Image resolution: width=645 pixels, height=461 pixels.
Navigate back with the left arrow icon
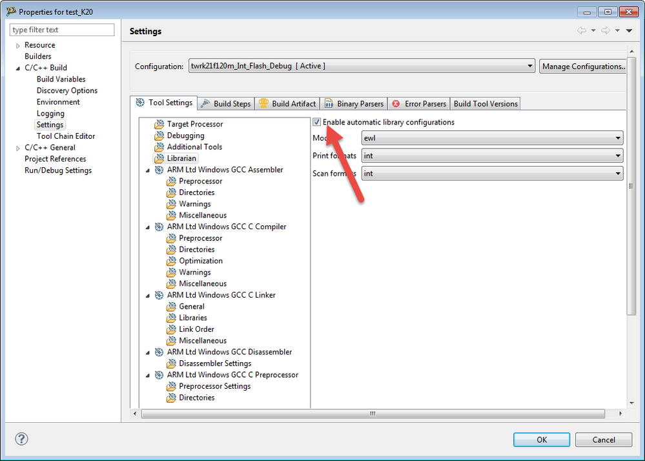(581, 30)
